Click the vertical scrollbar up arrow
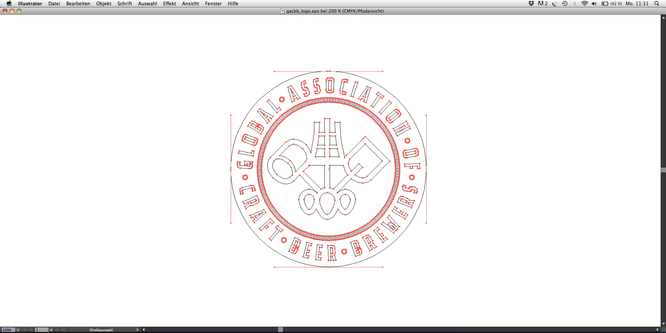Image resolution: width=666 pixels, height=333 pixels. coord(663,17)
